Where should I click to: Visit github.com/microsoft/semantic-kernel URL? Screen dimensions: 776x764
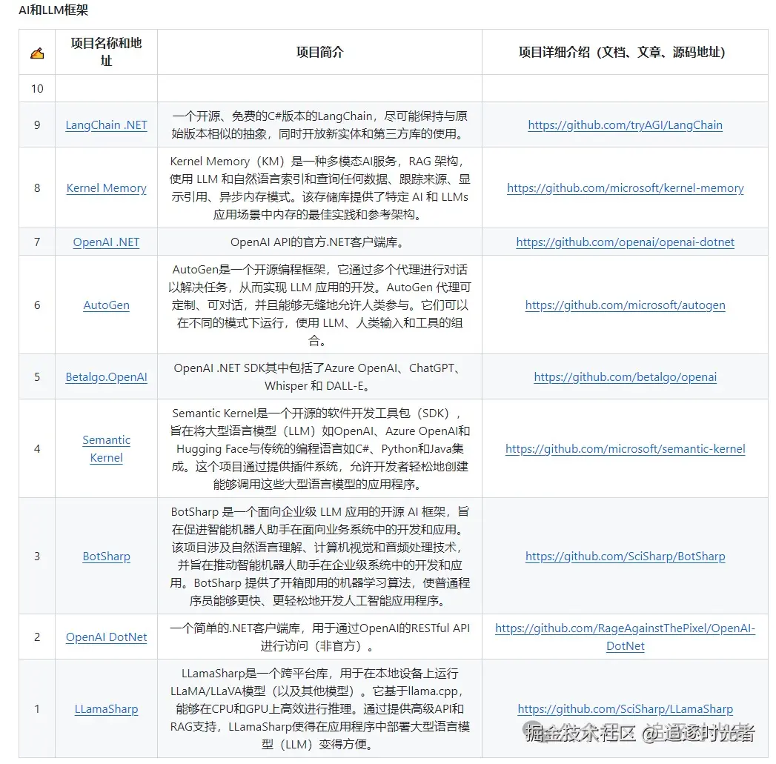(x=625, y=449)
